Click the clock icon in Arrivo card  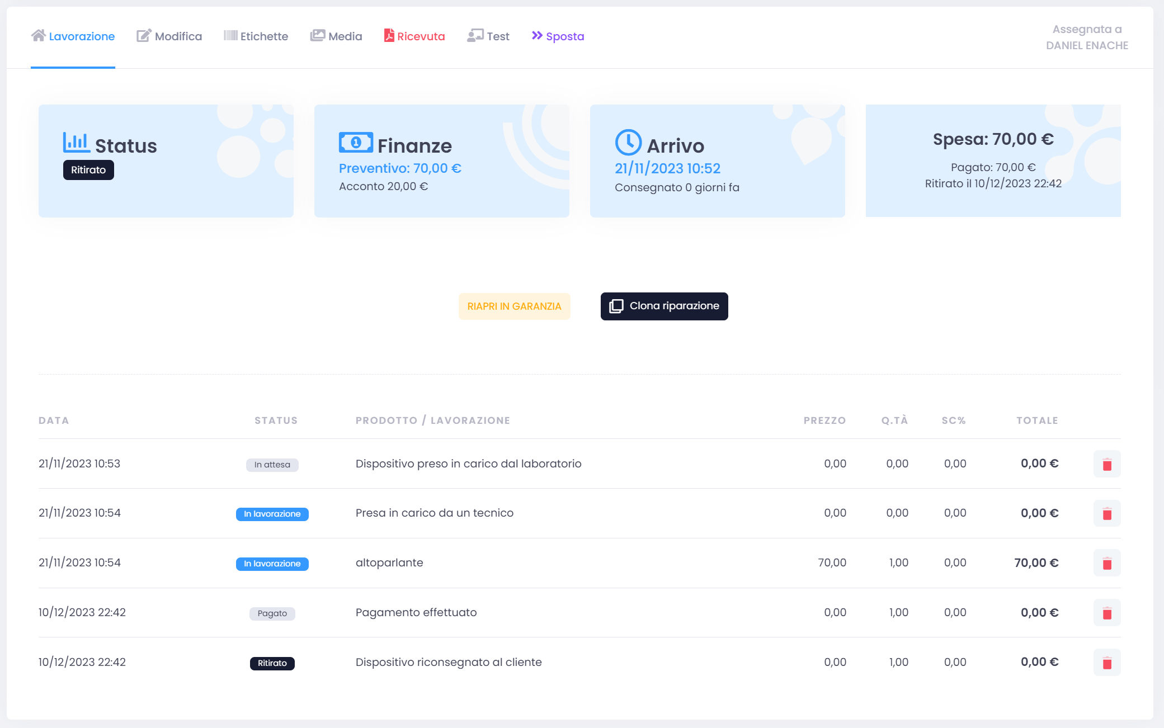point(628,143)
